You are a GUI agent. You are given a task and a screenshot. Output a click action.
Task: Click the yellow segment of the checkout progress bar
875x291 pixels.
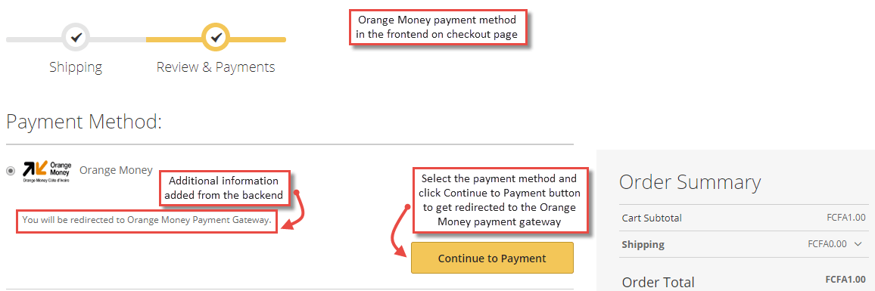(251, 39)
